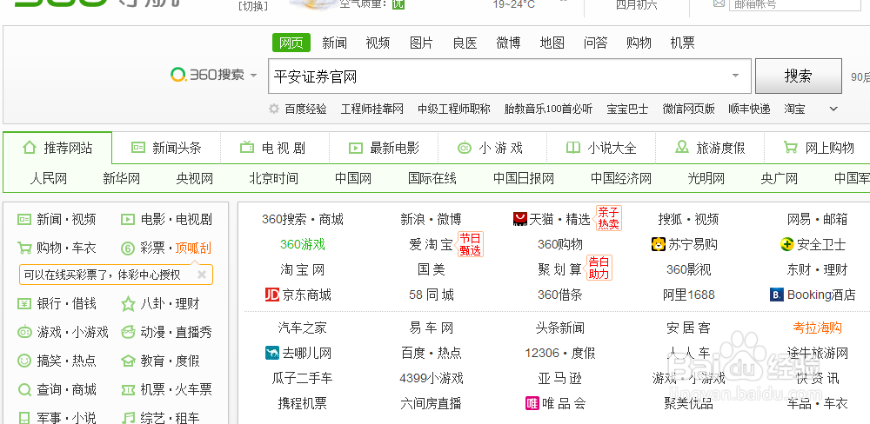Close the lottery tooltip with the X
Image resolution: width=870 pixels, height=424 pixels.
[202, 275]
